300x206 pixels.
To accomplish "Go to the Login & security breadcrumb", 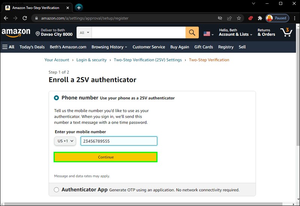I will click(x=91, y=60).
